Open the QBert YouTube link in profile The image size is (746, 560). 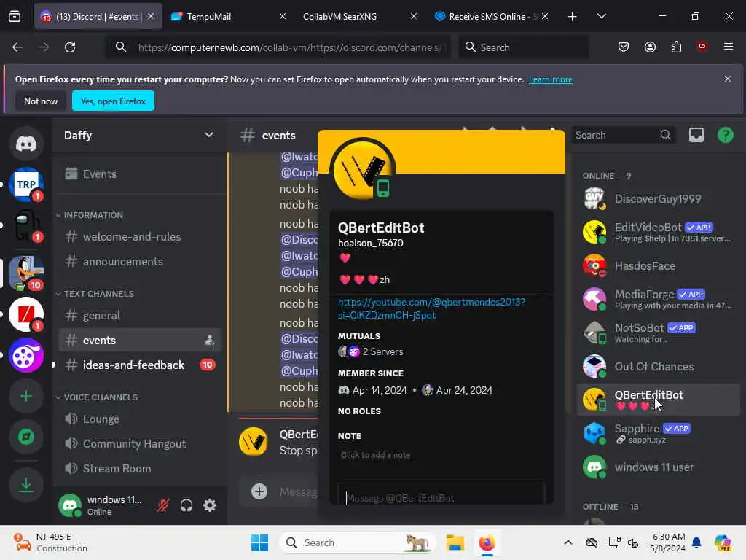pos(431,308)
